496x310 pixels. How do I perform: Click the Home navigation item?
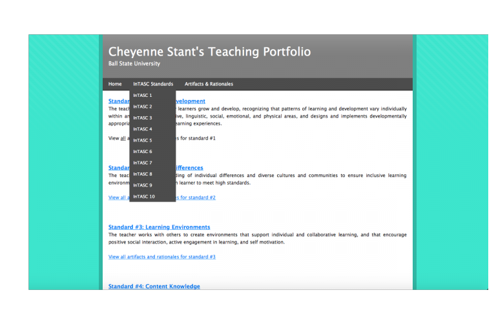pos(115,84)
